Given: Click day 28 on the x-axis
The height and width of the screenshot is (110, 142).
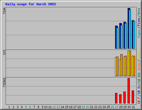Looking at the screenshot, I should point(121,107).
